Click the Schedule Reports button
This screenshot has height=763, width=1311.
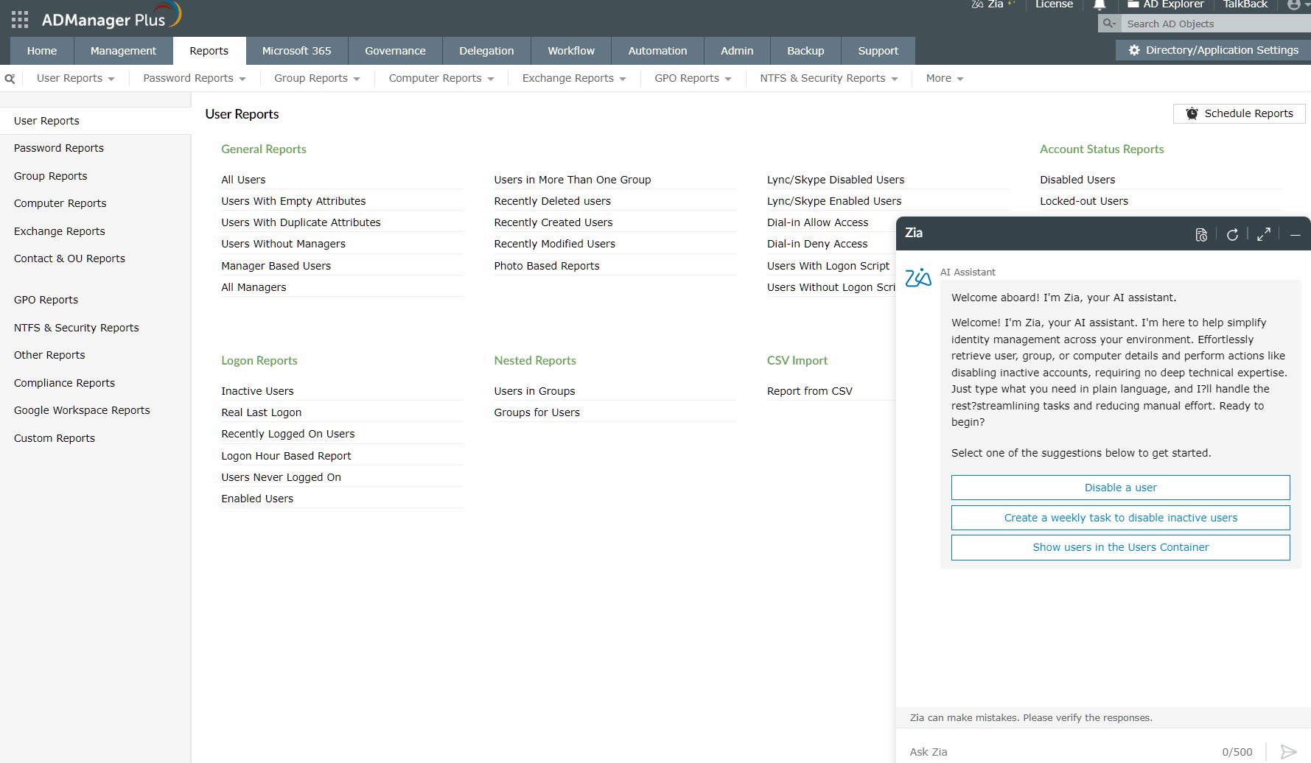(x=1240, y=113)
